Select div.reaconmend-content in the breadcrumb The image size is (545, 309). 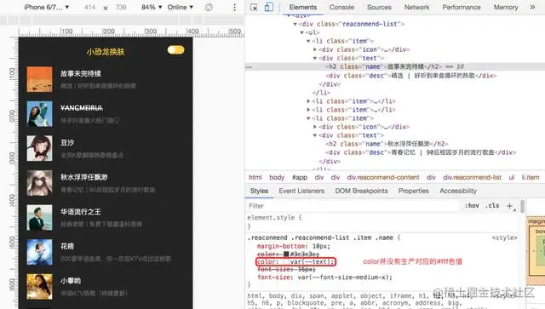coord(383,177)
